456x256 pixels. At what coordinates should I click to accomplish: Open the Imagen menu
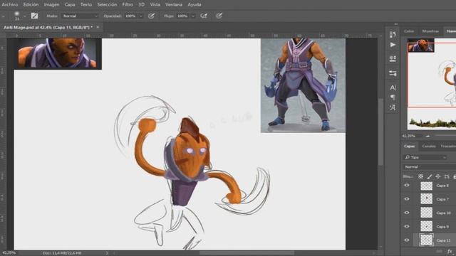51,4
